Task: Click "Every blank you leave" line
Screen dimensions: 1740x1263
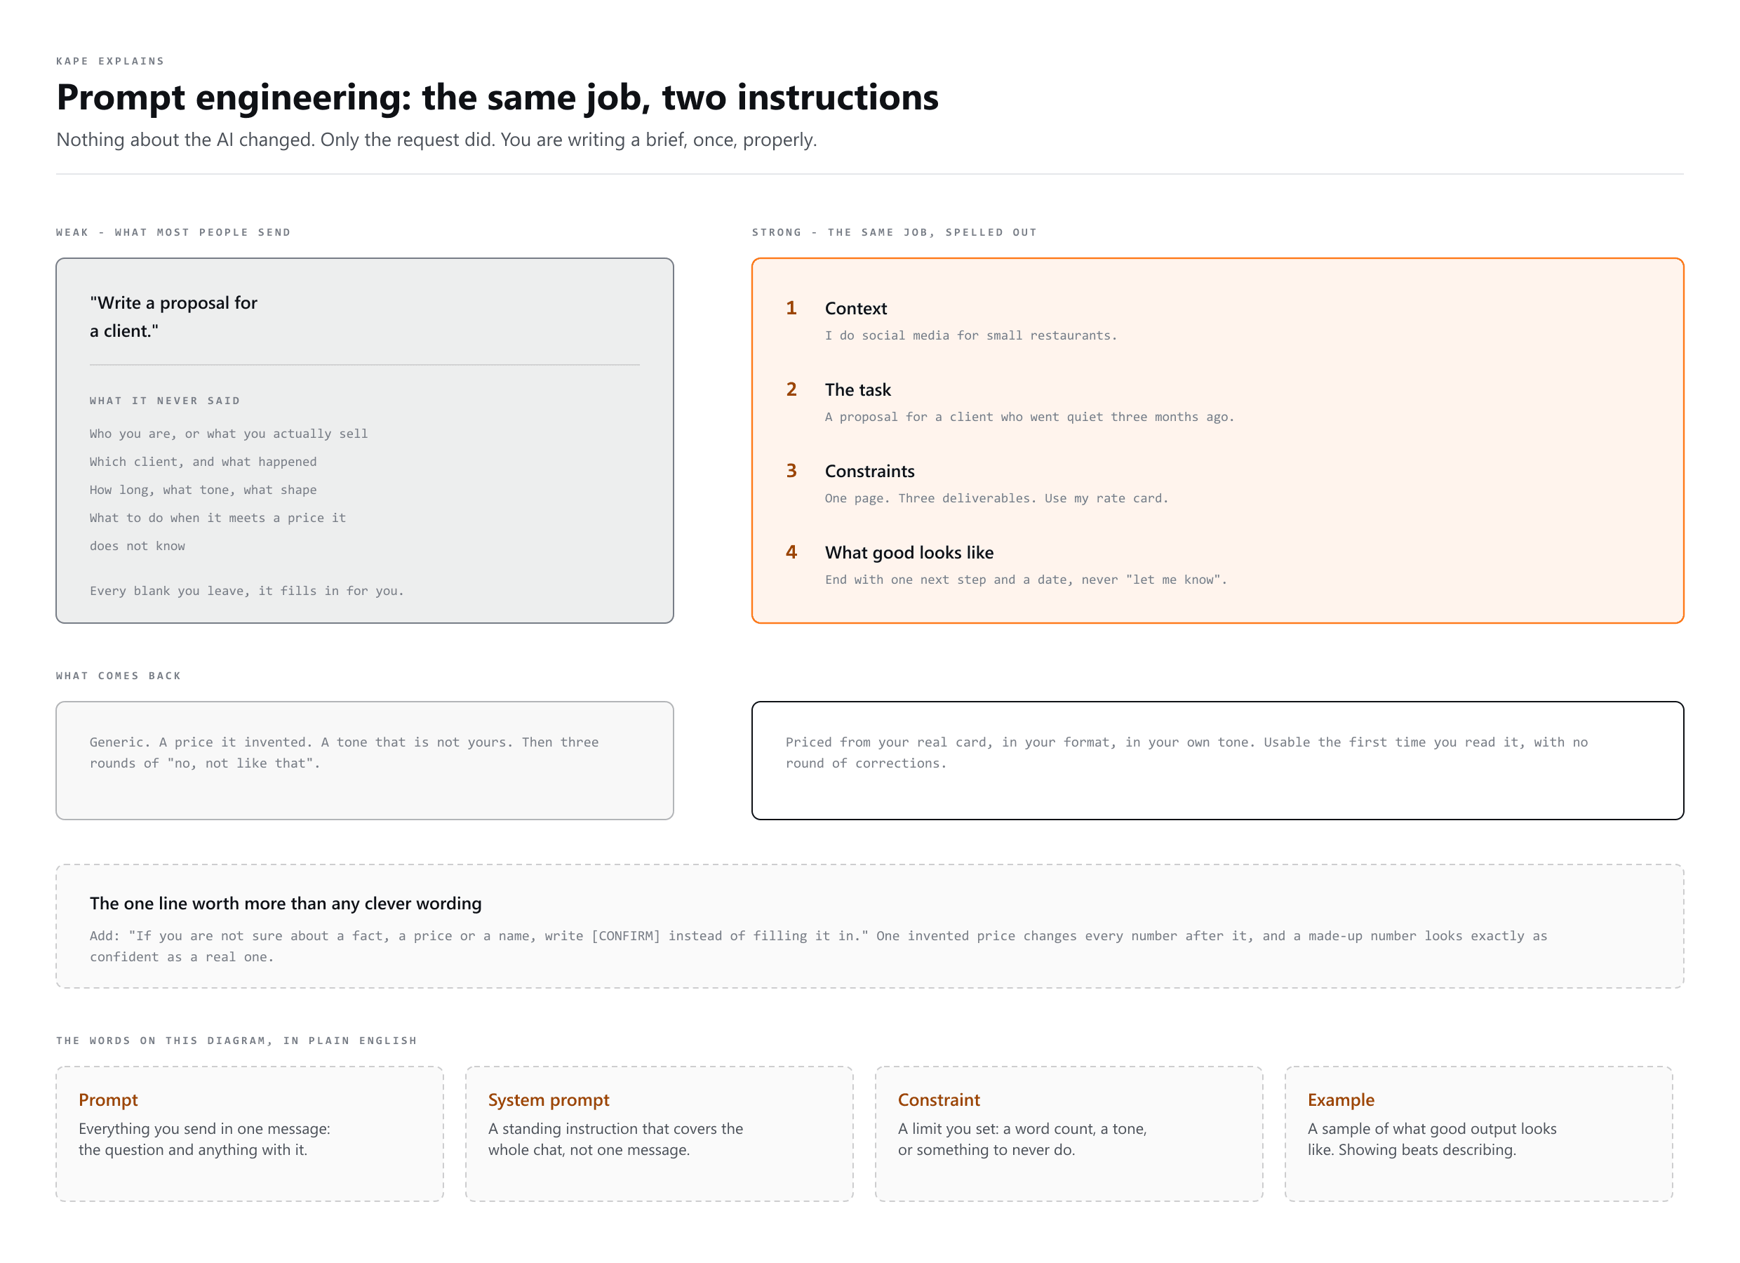Action: 246,591
